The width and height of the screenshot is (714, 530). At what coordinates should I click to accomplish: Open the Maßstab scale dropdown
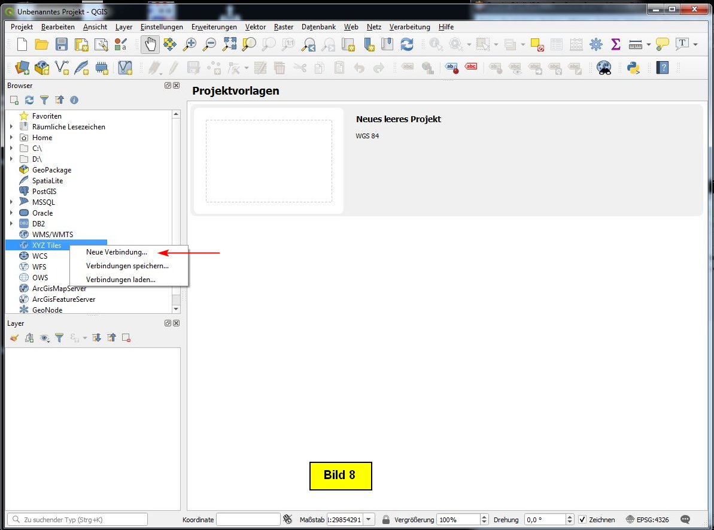pyautogui.click(x=369, y=519)
